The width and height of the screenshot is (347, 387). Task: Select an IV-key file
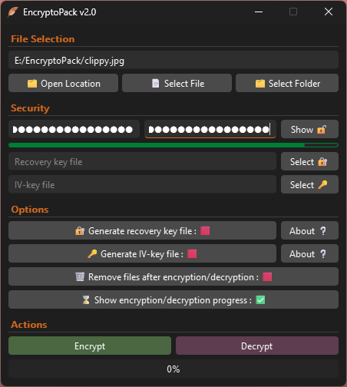tap(309, 184)
